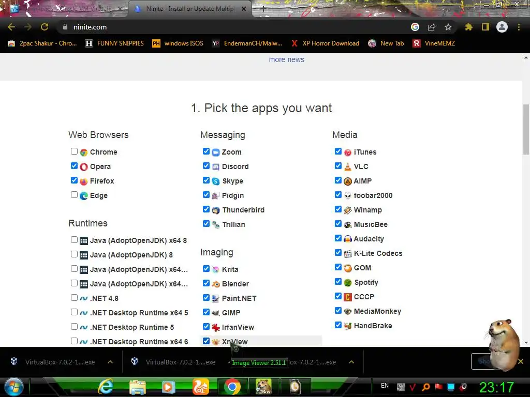Click the Zoom app icon
This screenshot has width=530, height=397.
tap(216, 152)
